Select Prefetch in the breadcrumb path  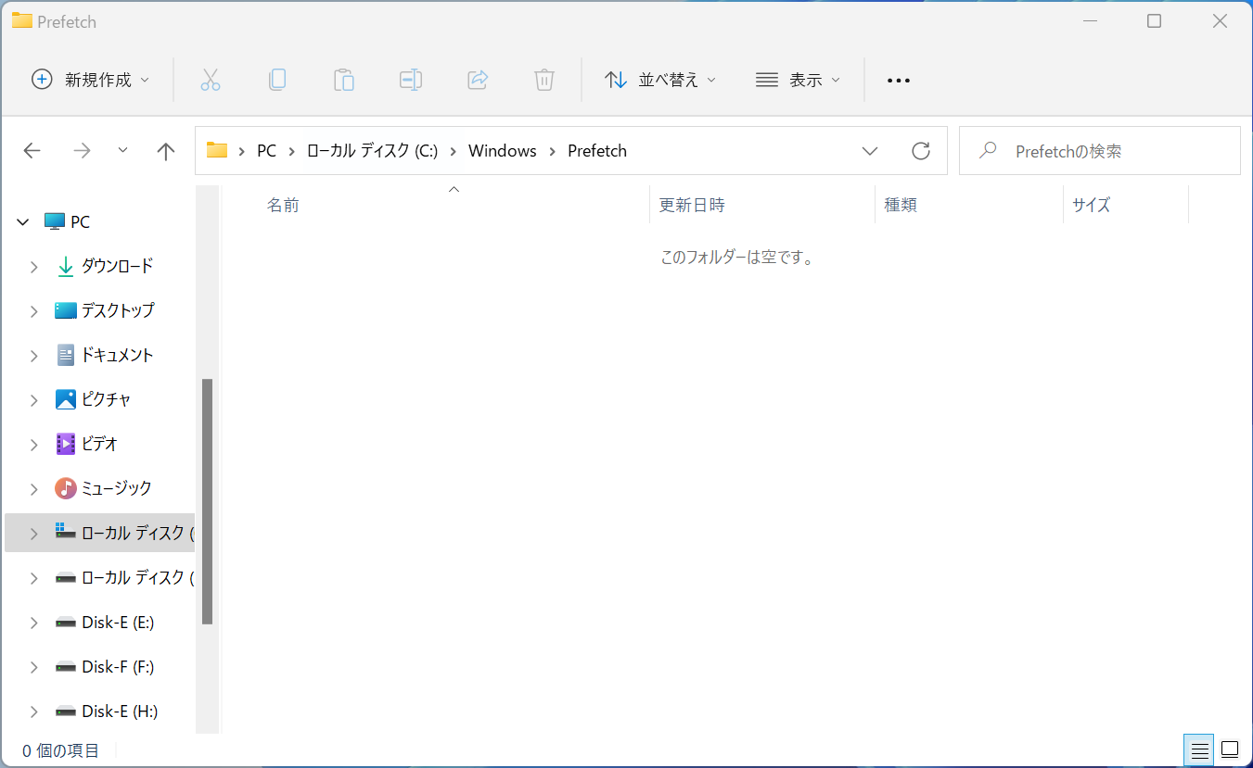click(x=597, y=151)
